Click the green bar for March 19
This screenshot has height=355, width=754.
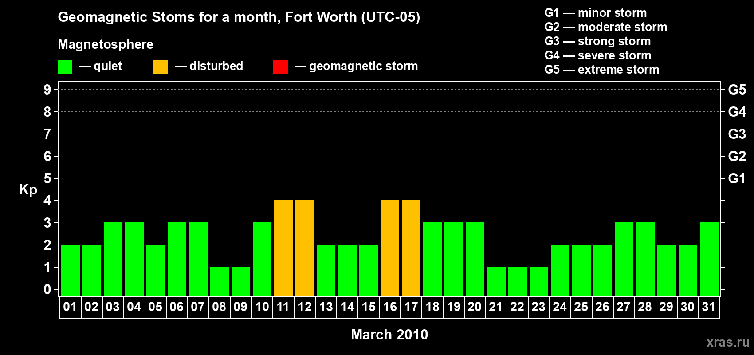point(454,259)
